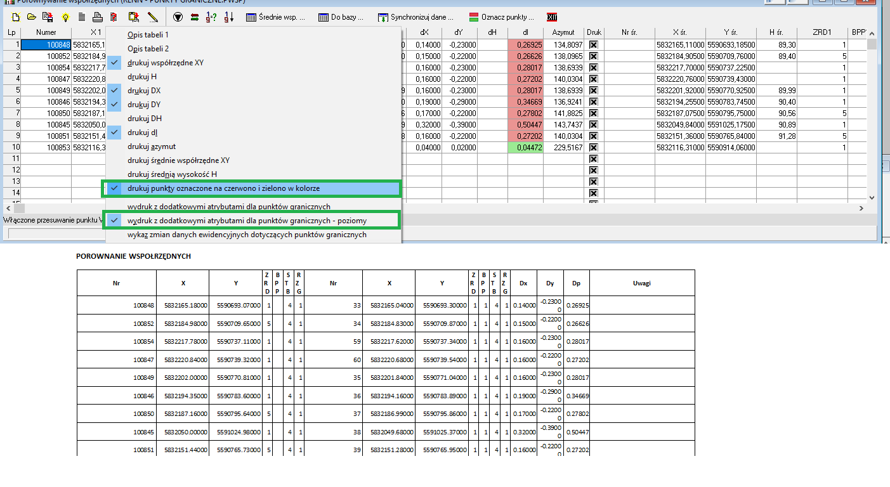Click H śr. value 91,28
Viewport: 890px width, 487px height.
(777, 136)
